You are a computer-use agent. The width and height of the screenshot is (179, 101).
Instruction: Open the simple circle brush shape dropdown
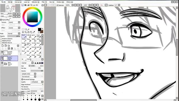[x=29, y=74]
